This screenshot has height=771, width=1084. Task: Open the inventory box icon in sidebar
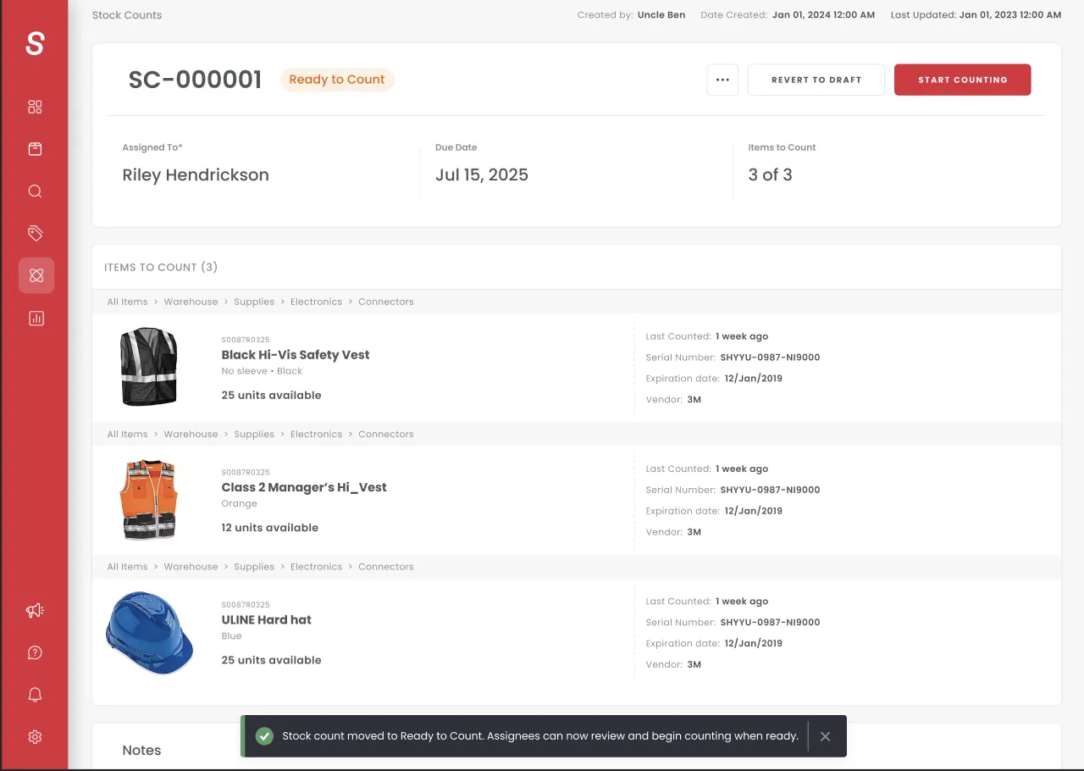35,149
